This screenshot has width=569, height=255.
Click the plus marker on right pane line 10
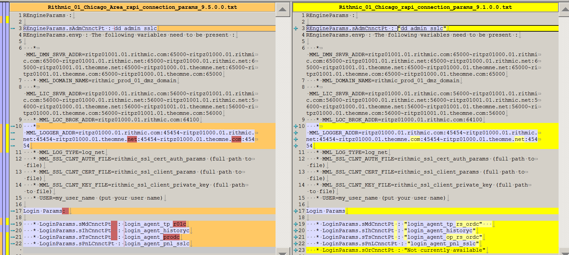click(x=296, y=126)
